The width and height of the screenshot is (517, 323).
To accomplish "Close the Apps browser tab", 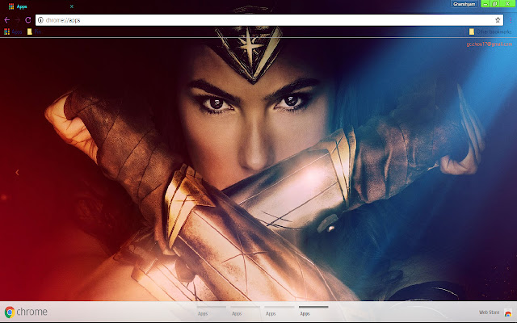I will (72, 6).
